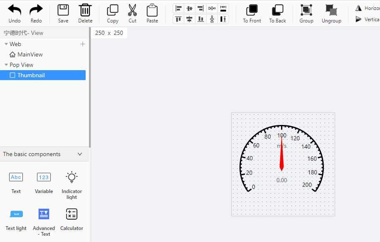
Task: Align selected objects to the bottom edge
Action: pos(201,19)
